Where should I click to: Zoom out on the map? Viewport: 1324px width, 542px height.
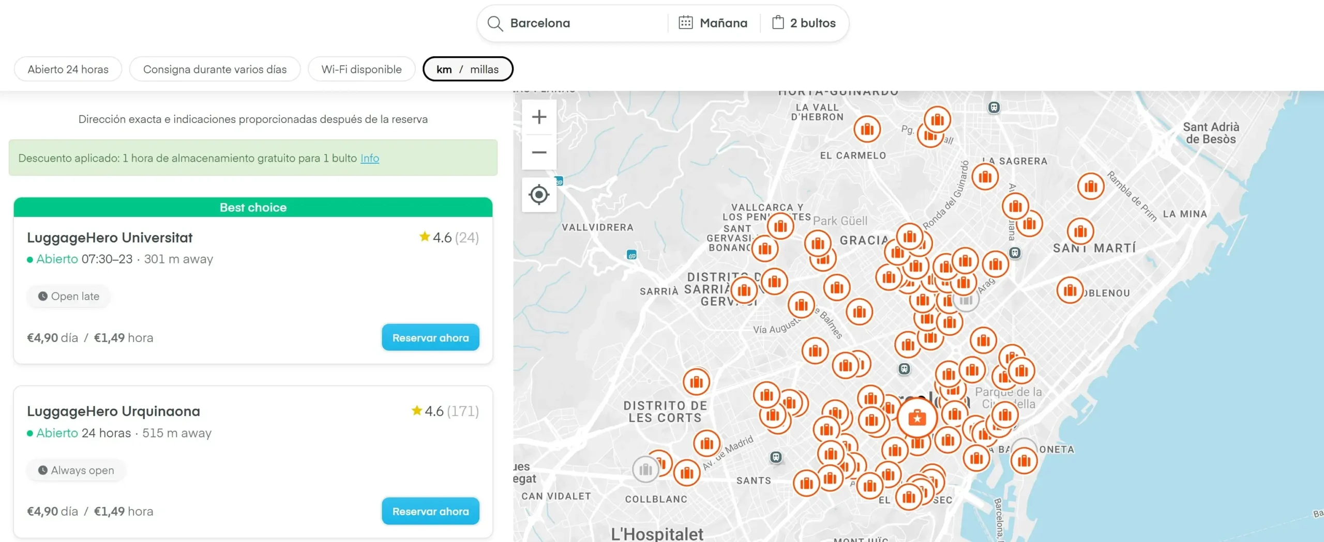539,152
